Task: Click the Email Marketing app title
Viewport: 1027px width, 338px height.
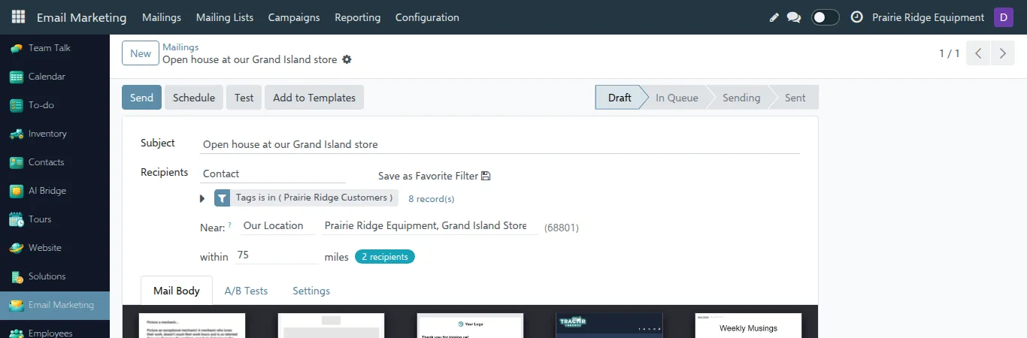Action: click(81, 17)
